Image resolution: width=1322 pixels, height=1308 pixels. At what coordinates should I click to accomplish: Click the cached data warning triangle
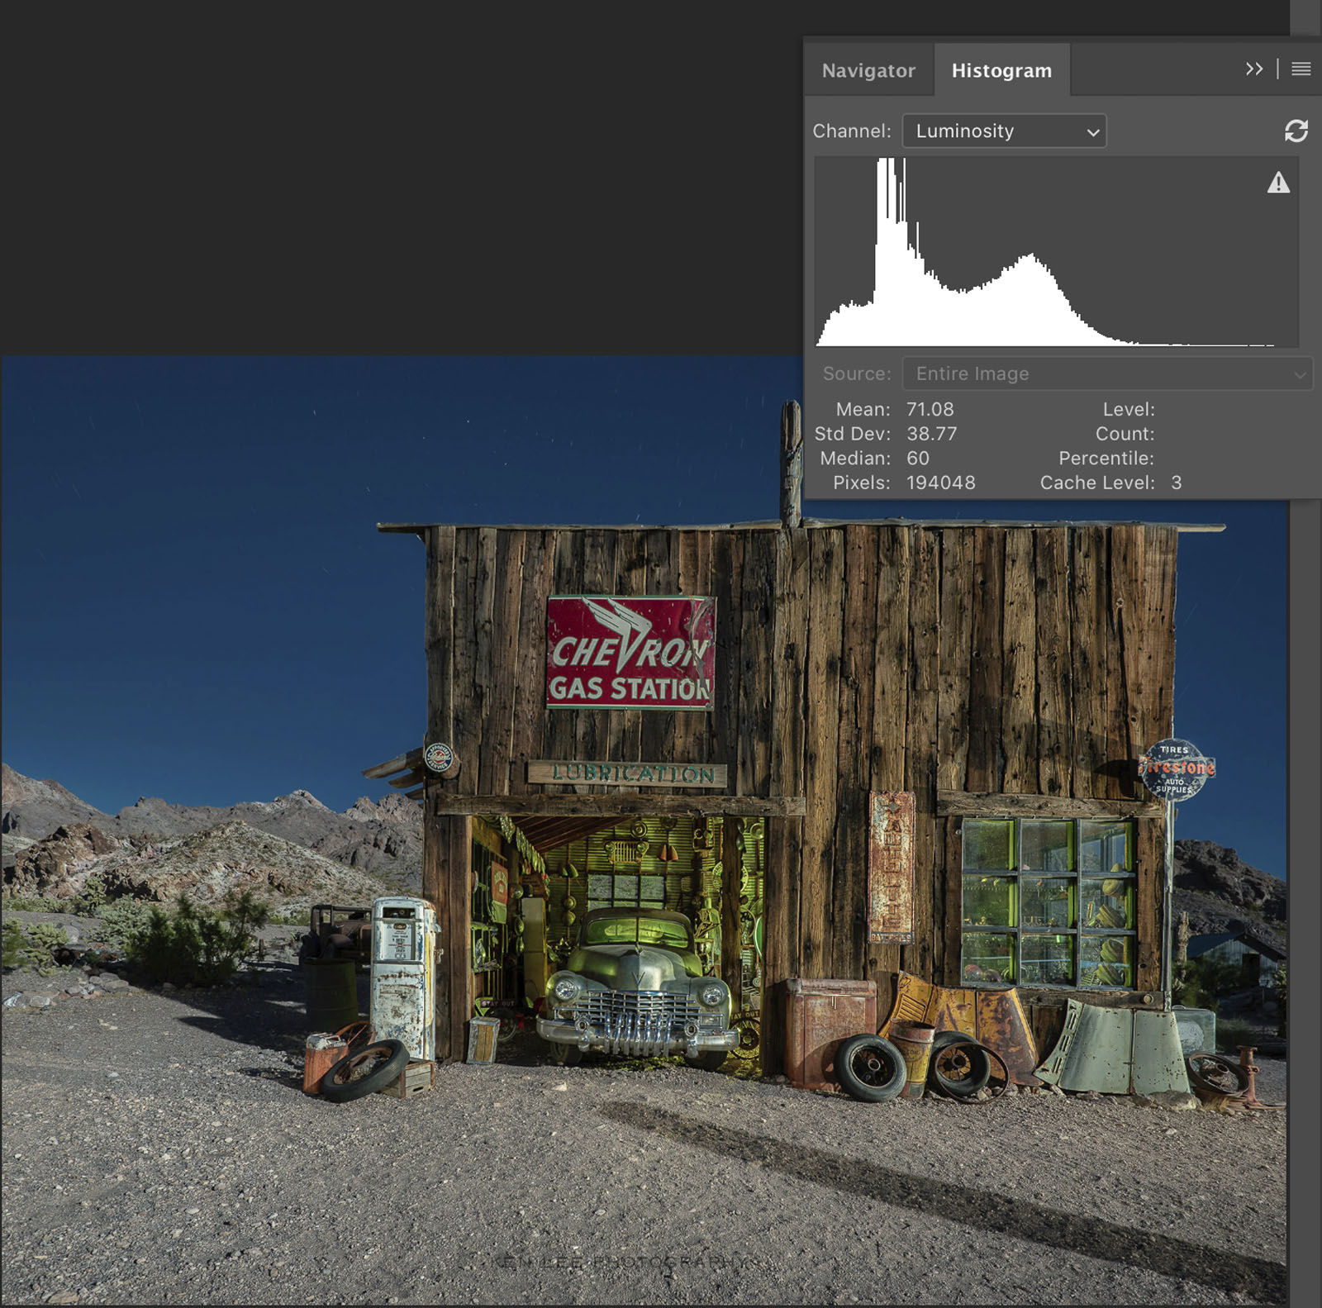pyautogui.click(x=1278, y=183)
